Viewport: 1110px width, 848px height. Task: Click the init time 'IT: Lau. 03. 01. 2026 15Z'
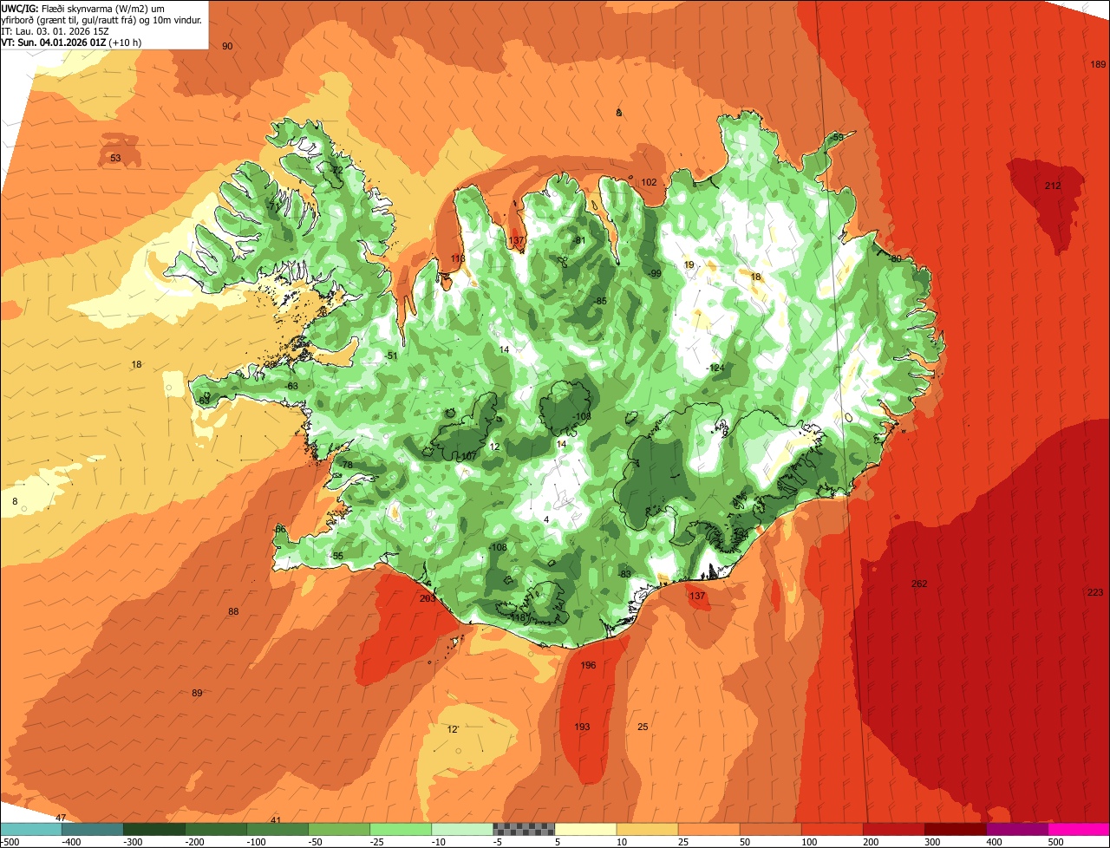tap(55, 31)
